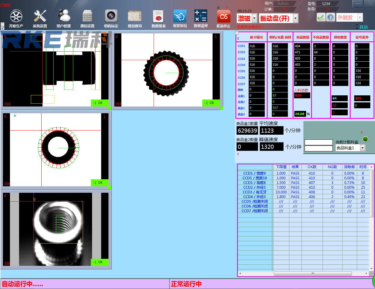Click the results table horizontal scrollbar thumb

tap(313, 273)
